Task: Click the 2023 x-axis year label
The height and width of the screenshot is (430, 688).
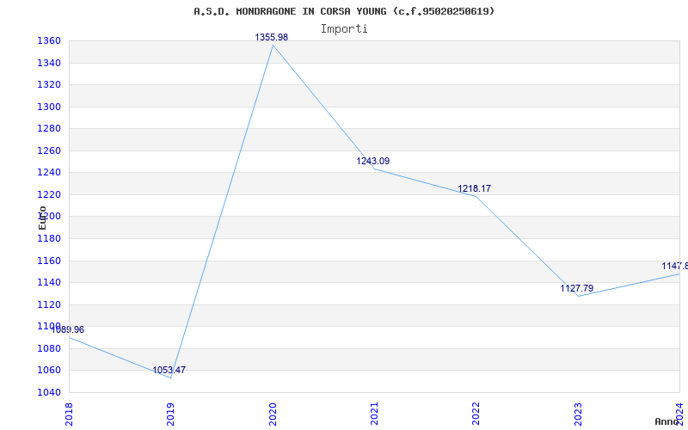Action: coord(578,414)
